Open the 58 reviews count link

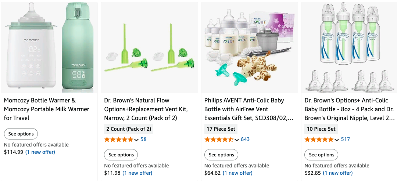pyautogui.click(x=143, y=140)
